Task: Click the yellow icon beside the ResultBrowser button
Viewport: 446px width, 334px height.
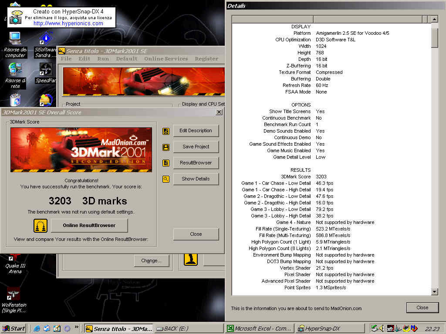Action: point(166,163)
